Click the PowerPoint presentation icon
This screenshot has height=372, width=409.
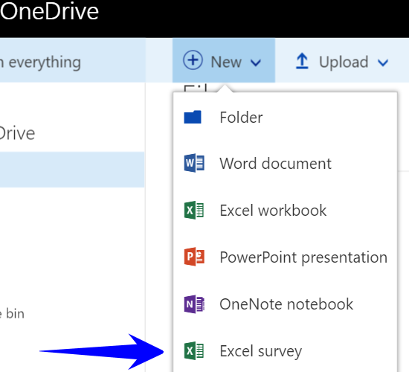coord(194,257)
